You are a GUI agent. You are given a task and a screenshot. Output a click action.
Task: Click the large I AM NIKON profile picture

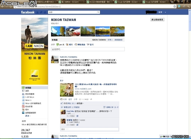[35, 51]
